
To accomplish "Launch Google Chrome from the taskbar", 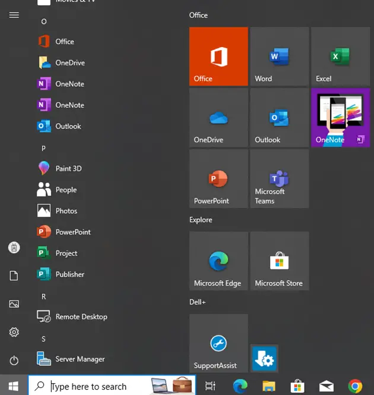I will coord(355,385).
